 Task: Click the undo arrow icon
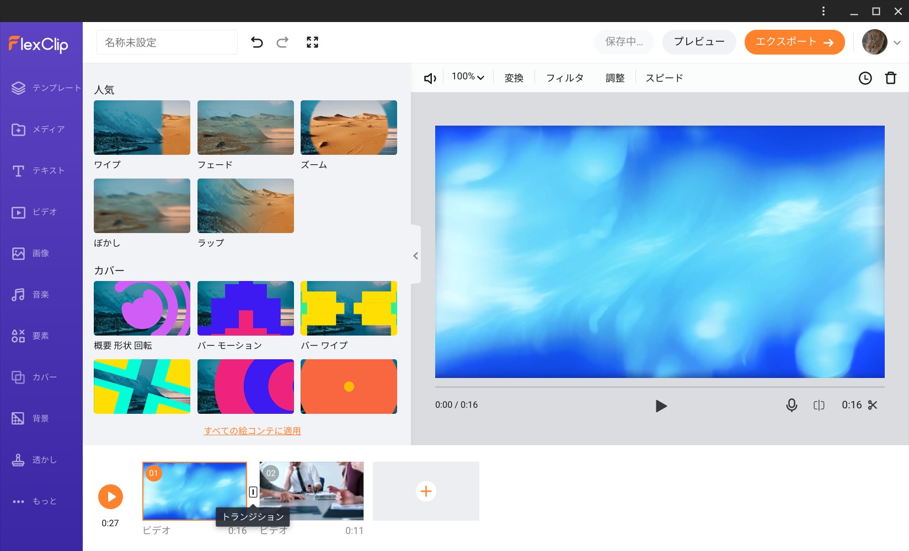[x=257, y=42]
